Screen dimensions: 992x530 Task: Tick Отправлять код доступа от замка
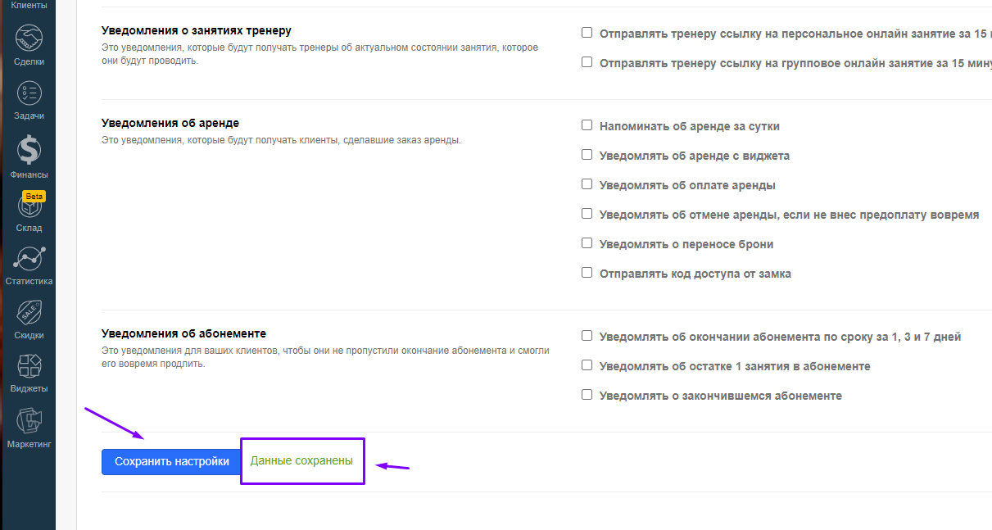[587, 273]
